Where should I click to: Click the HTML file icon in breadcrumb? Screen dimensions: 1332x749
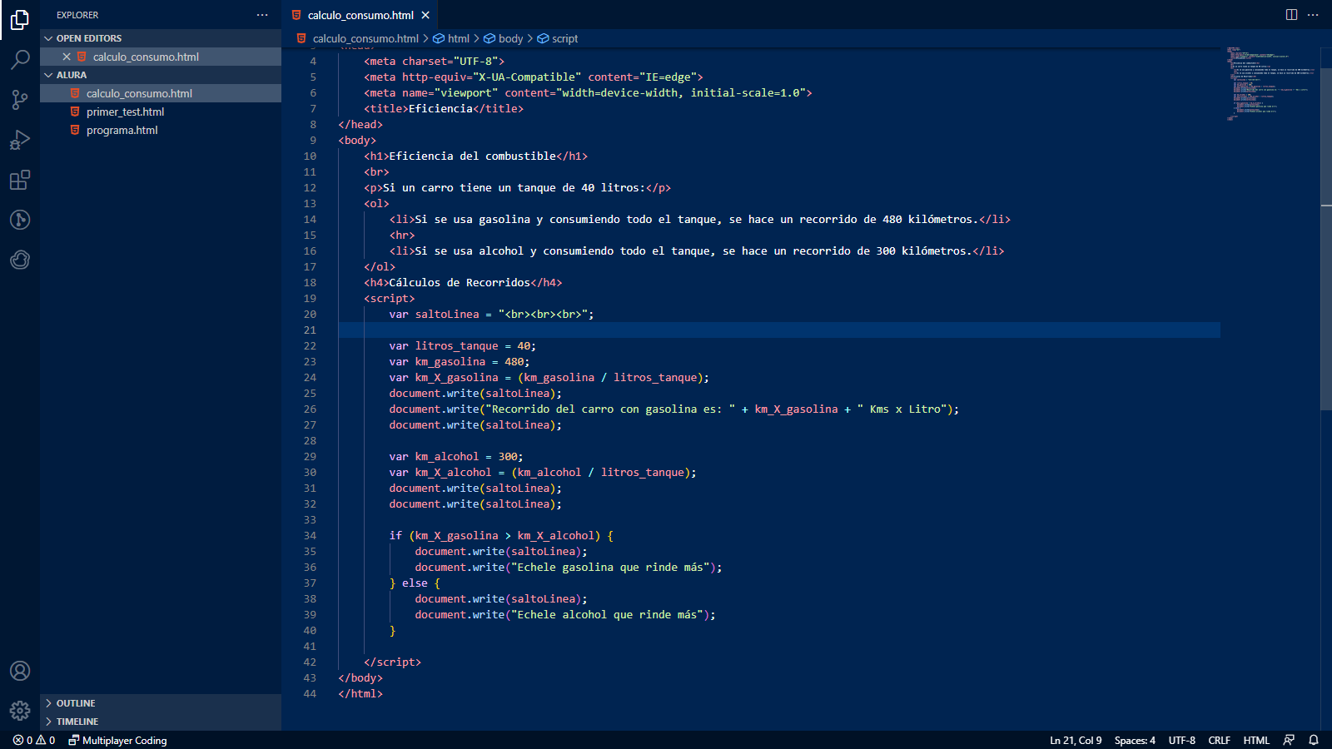pyautogui.click(x=301, y=38)
